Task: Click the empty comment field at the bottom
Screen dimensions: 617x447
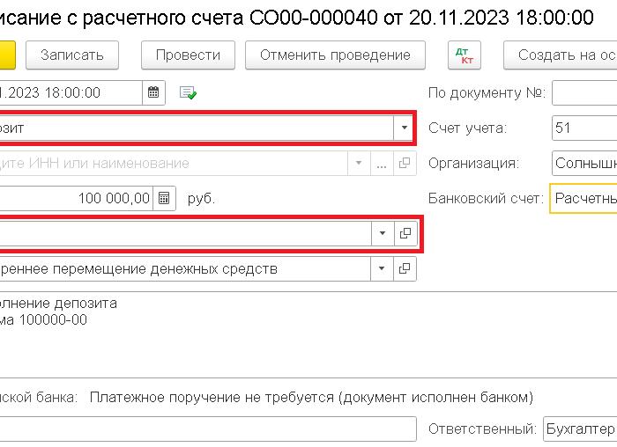Action: pos(208,429)
